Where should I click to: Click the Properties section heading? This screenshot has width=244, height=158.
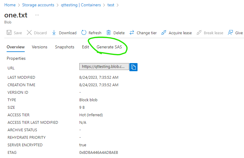click(16, 59)
